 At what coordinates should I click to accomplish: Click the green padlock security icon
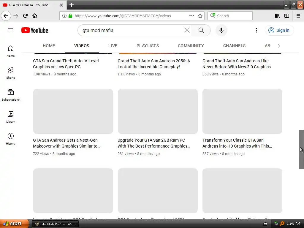[70, 16]
